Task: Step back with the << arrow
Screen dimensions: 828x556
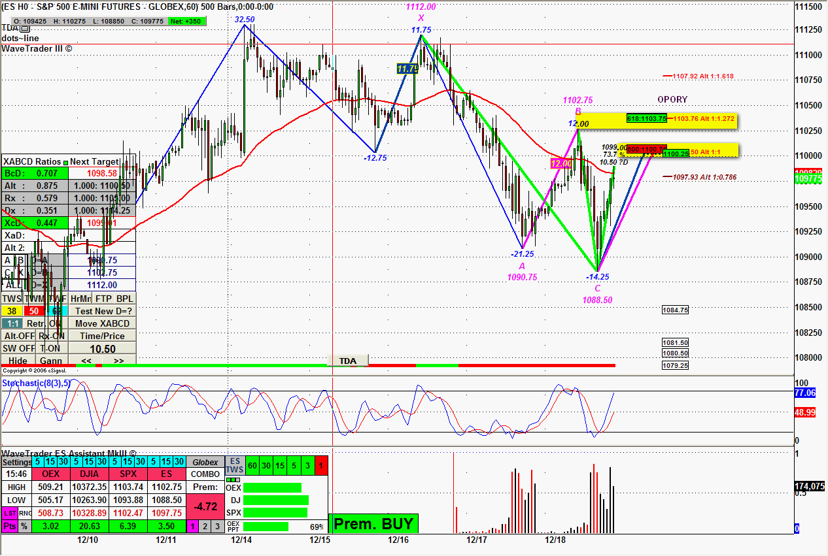Action: click(x=86, y=361)
